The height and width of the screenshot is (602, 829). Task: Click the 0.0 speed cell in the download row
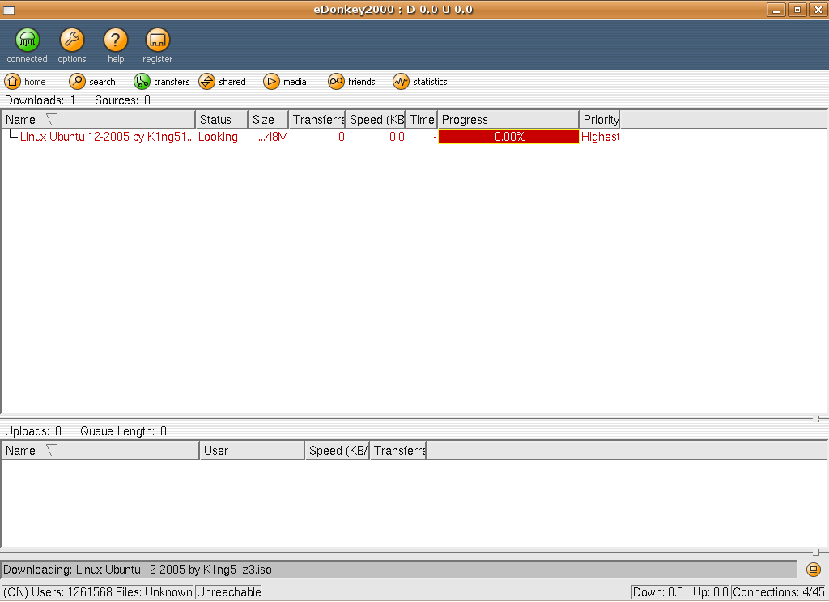pyautogui.click(x=397, y=137)
